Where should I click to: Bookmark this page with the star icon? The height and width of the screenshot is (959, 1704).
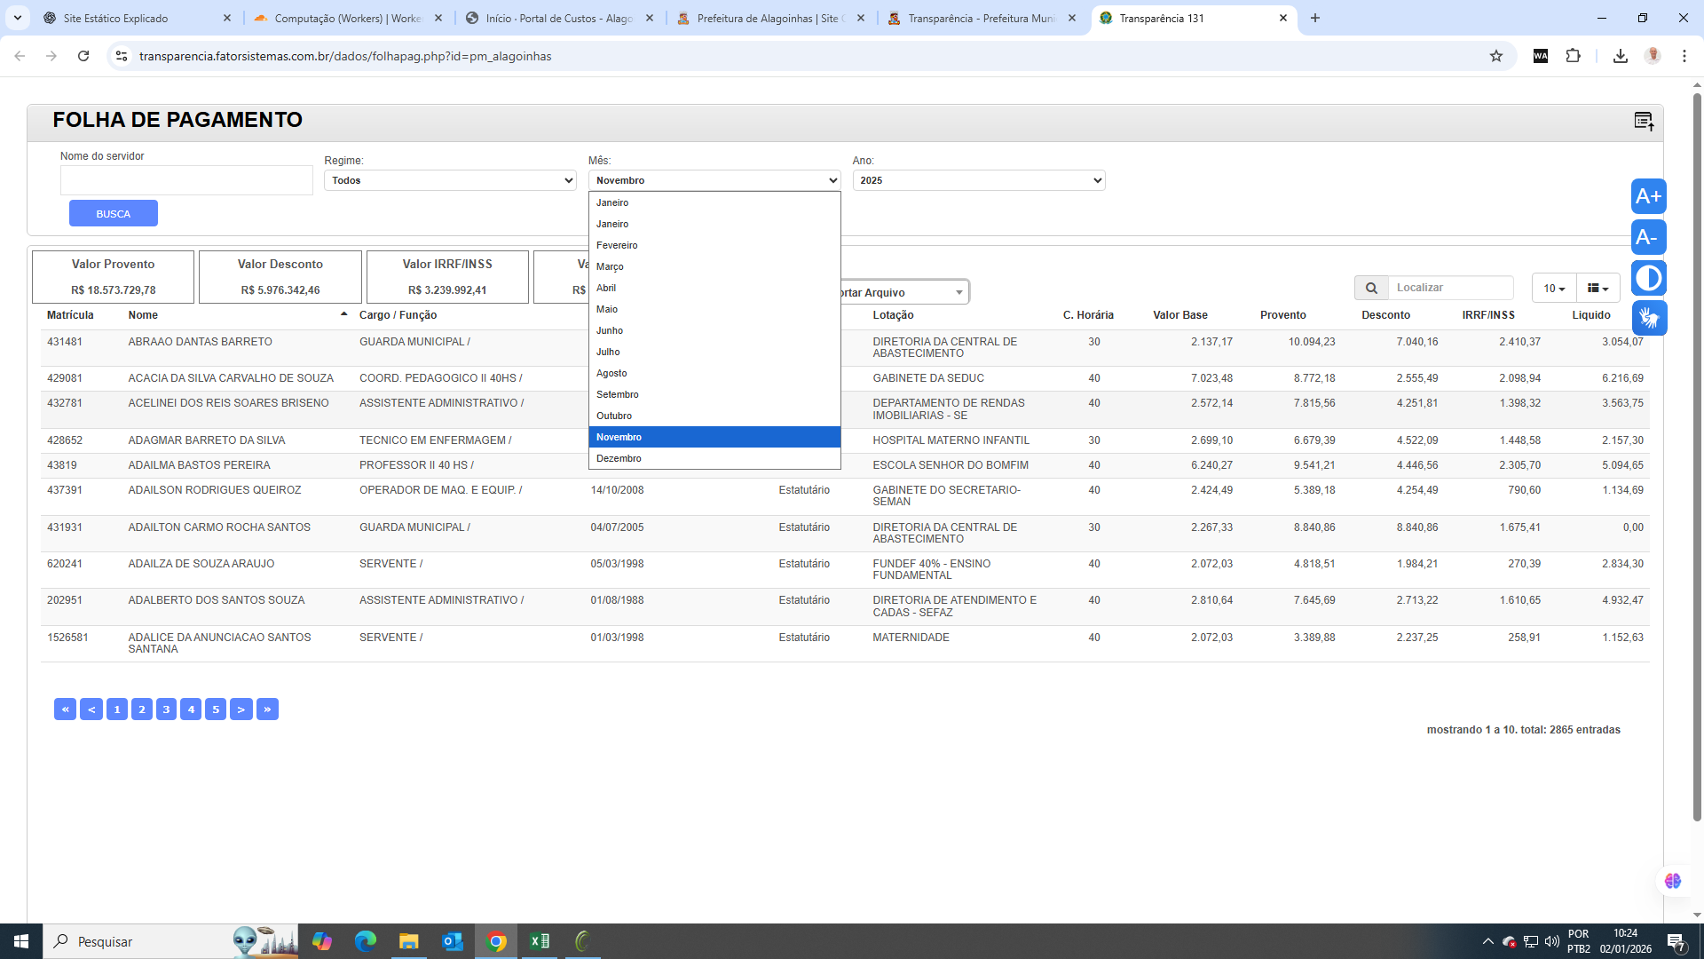pyautogui.click(x=1496, y=56)
